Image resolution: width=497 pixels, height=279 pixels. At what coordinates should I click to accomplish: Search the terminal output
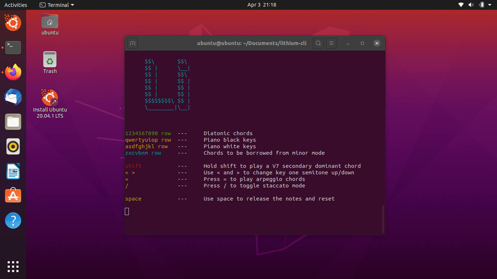pos(318,44)
